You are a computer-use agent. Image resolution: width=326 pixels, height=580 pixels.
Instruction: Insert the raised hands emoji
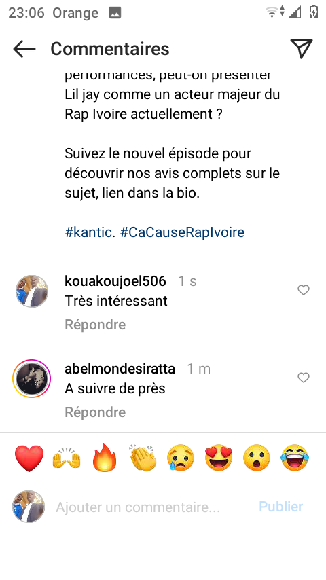pos(67,458)
